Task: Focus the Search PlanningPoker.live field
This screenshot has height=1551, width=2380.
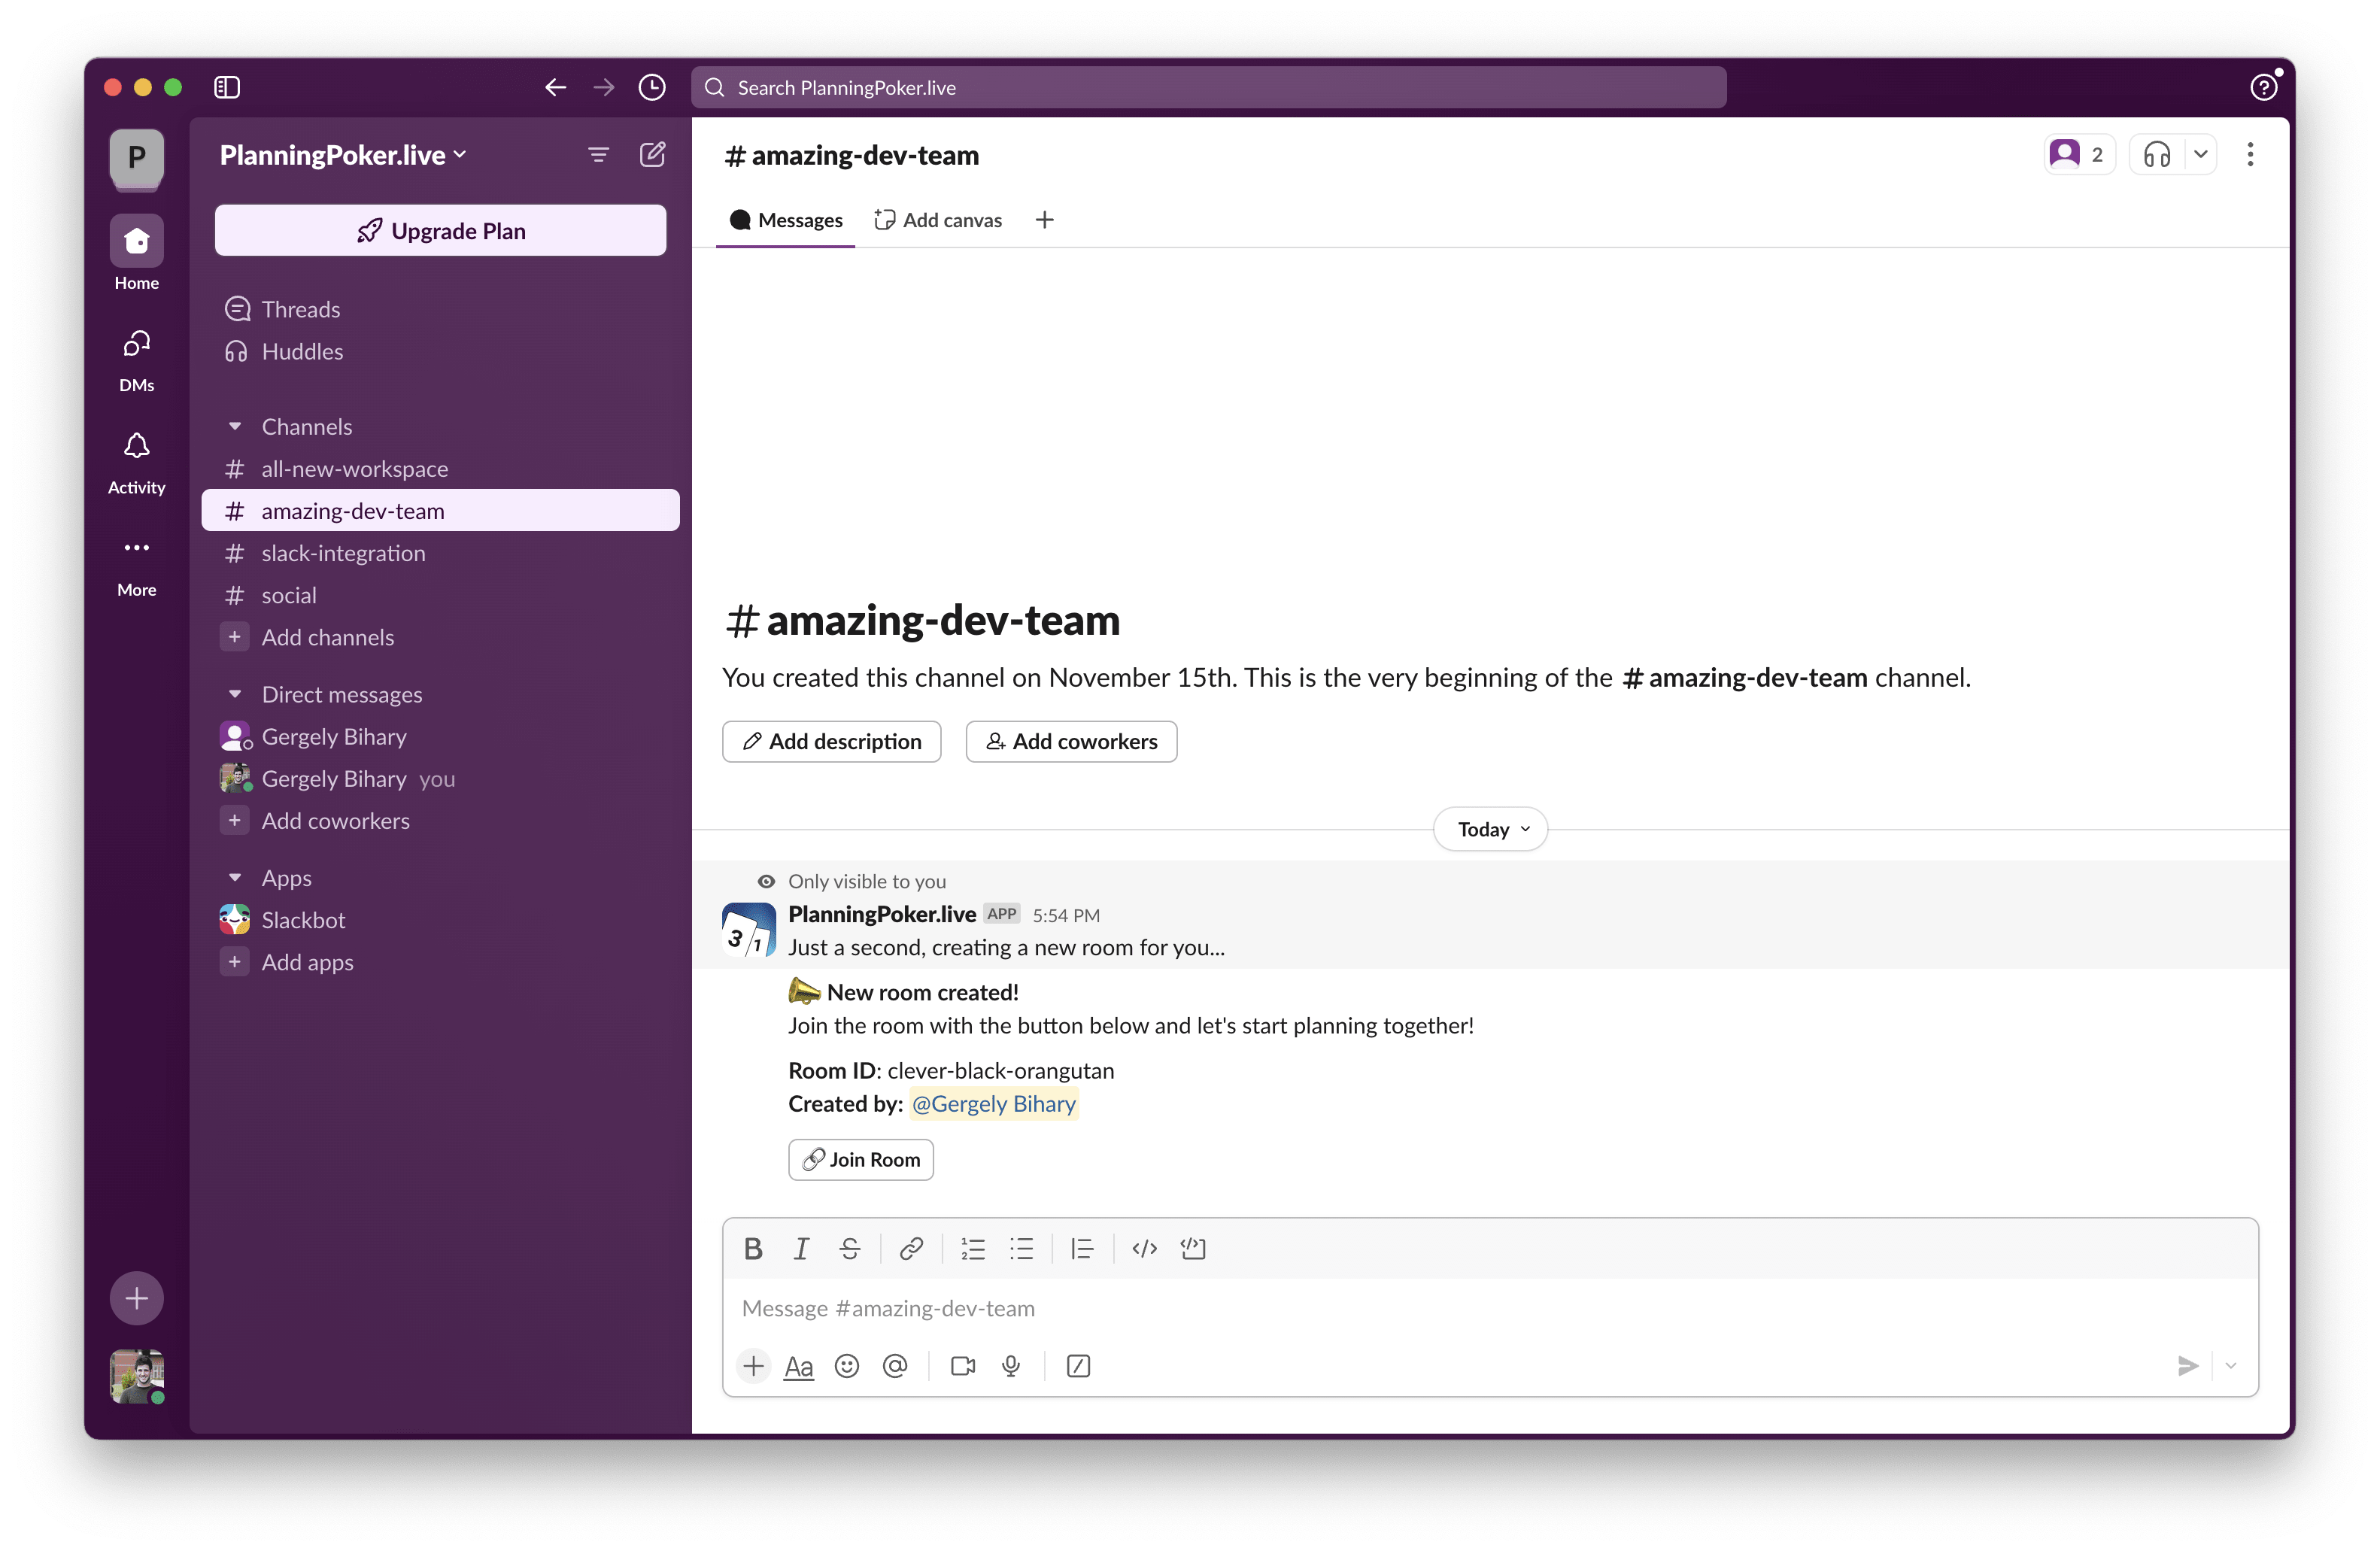Action: pos(1209,87)
